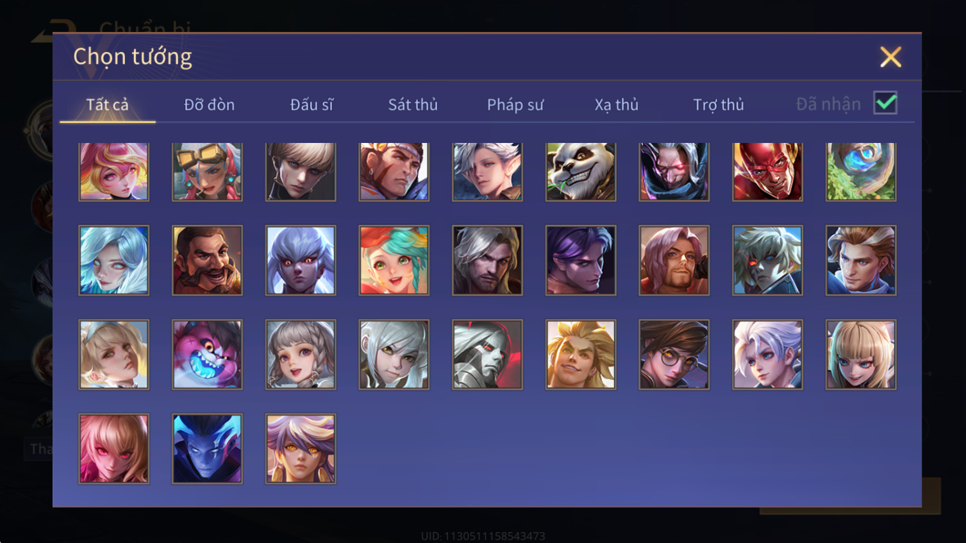Select the armored knight with red eye
The image size is (966, 543).
[x=487, y=355]
